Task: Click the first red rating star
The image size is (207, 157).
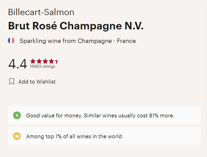Action: pyautogui.click(x=33, y=61)
